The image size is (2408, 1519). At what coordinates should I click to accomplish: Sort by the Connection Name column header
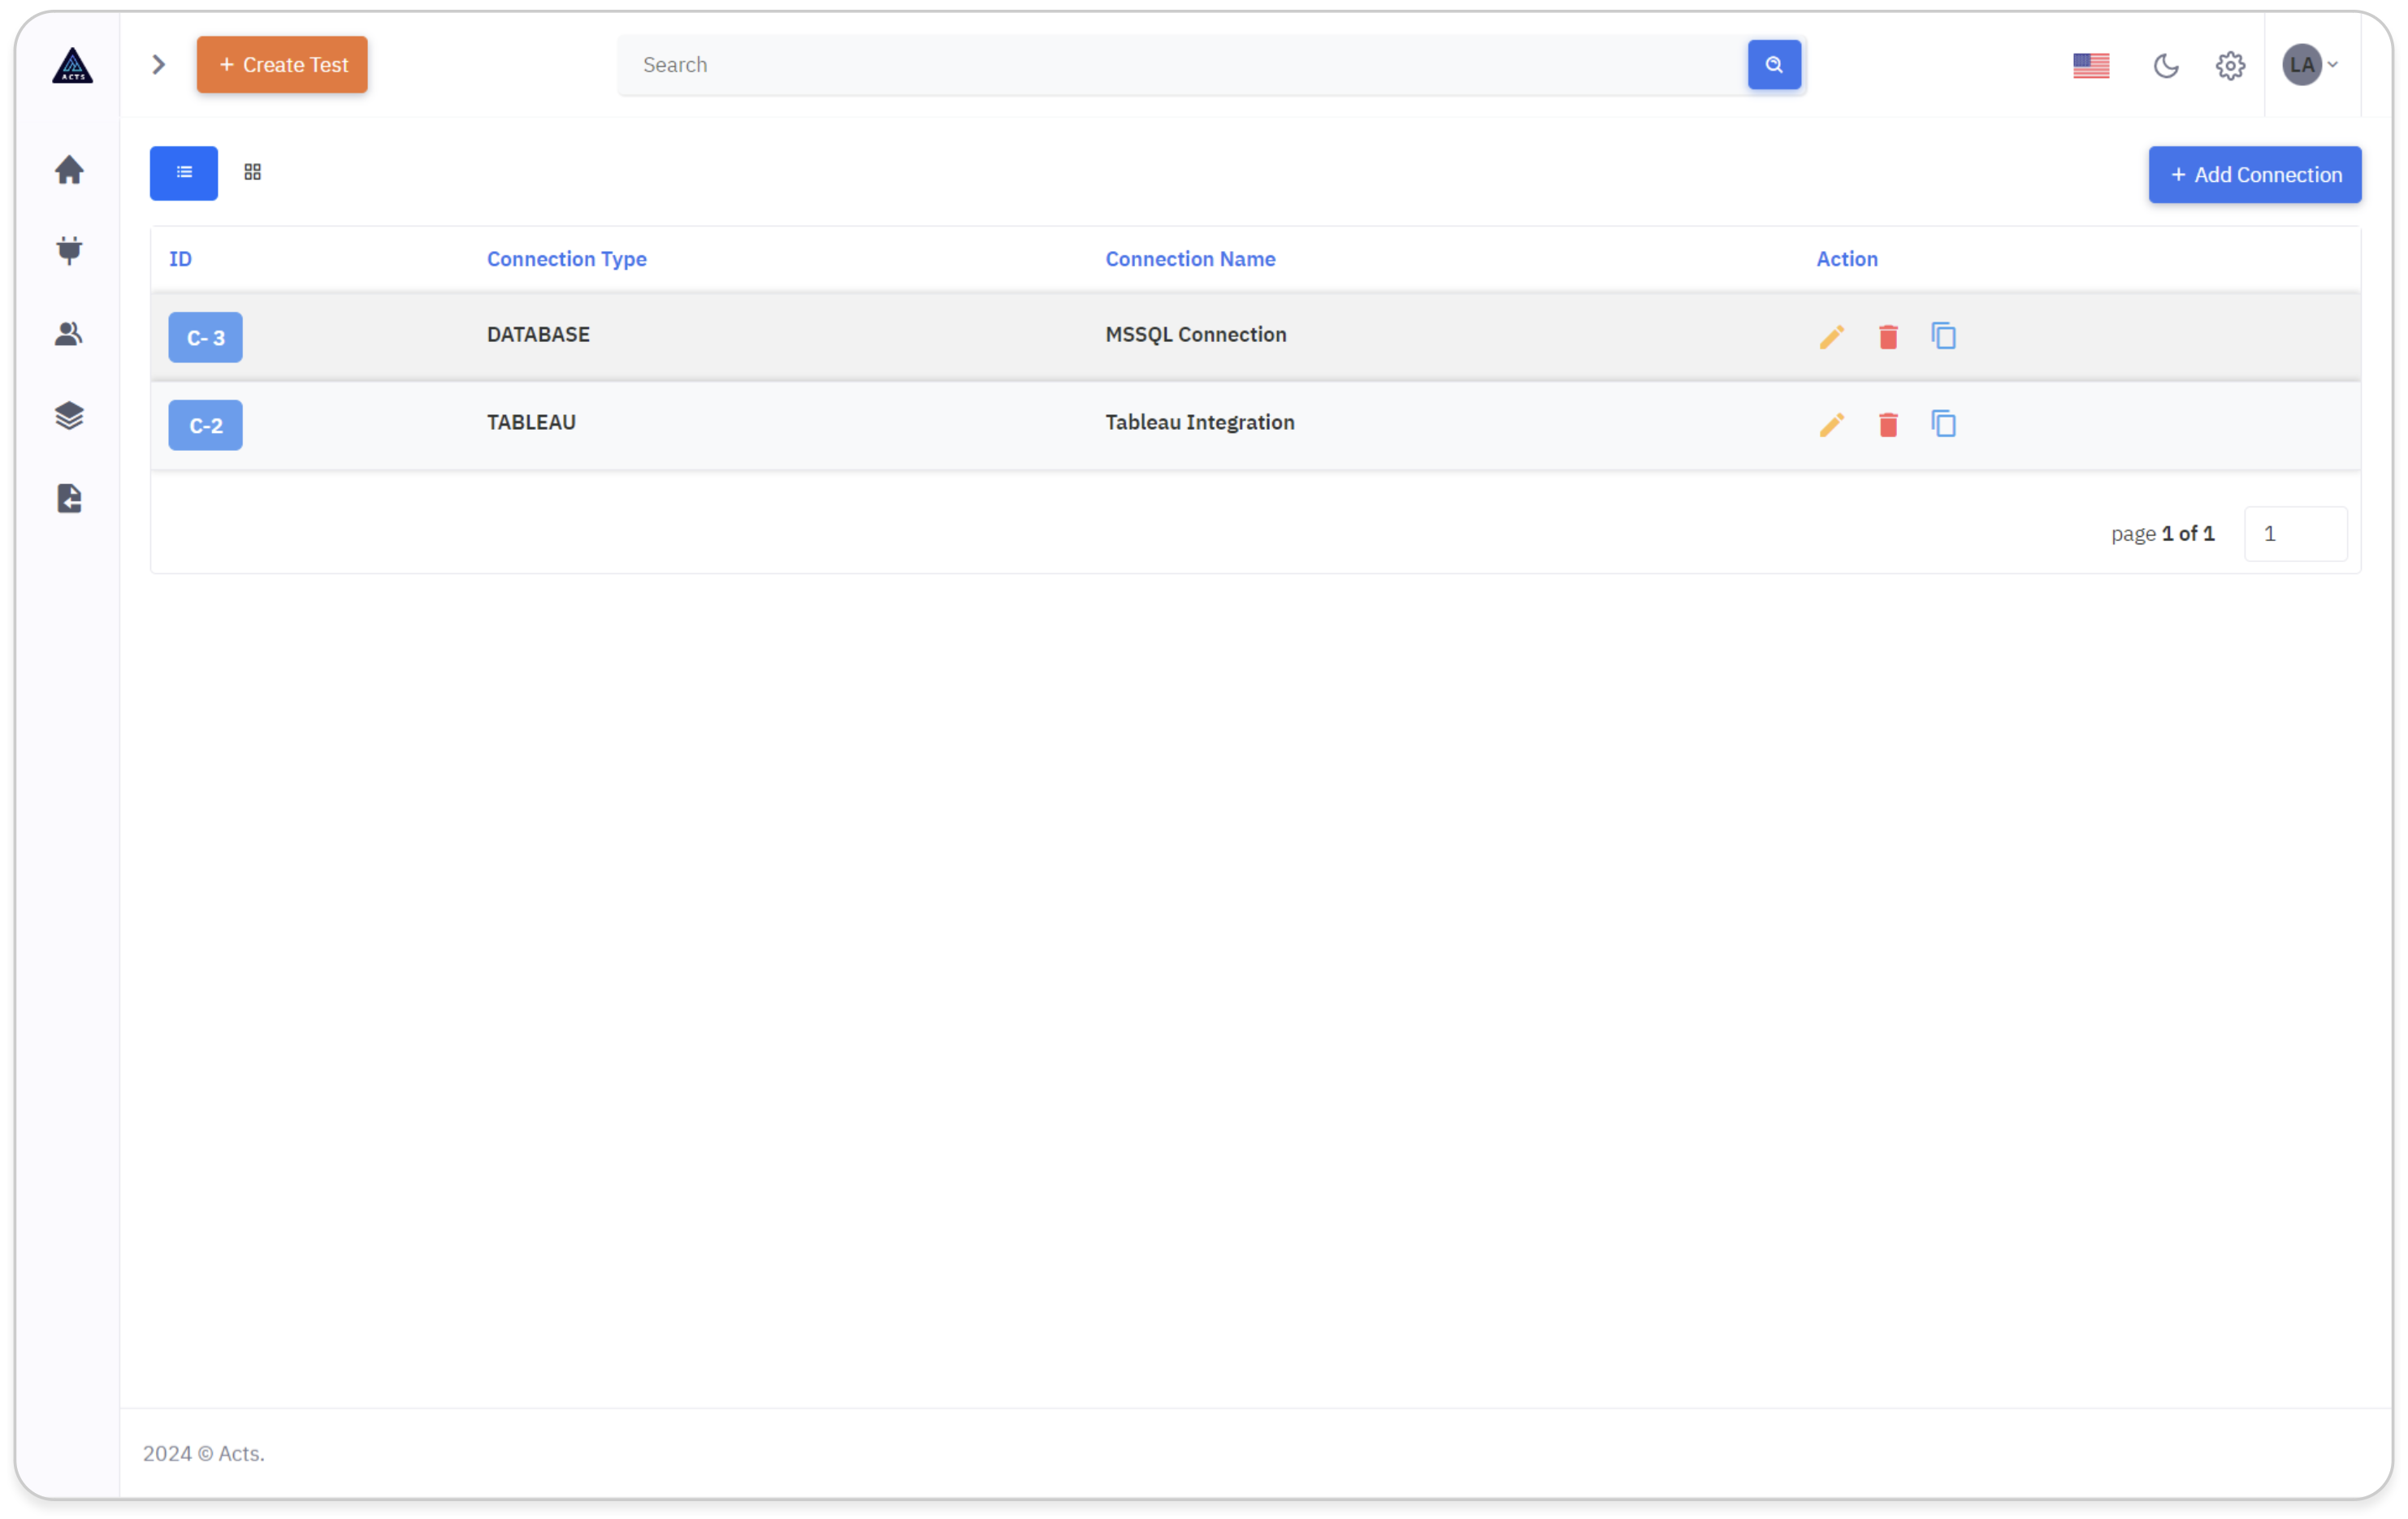pyautogui.click(x=1189, y=259)
